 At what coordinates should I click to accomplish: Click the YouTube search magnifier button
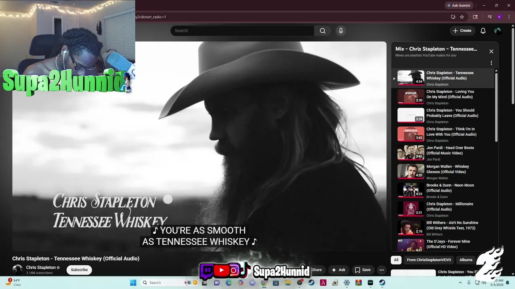point(323,31)
